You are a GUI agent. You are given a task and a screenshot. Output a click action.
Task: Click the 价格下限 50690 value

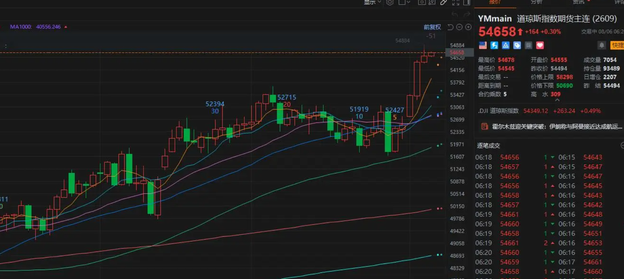click(x=564, y=86)
